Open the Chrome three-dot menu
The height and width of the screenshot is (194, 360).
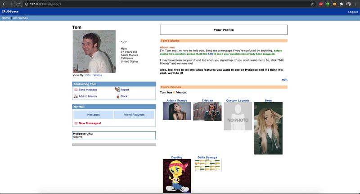pyautogui.click(x=355, y=4)
